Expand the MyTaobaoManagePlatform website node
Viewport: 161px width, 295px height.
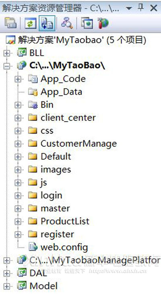click(7, 260)
